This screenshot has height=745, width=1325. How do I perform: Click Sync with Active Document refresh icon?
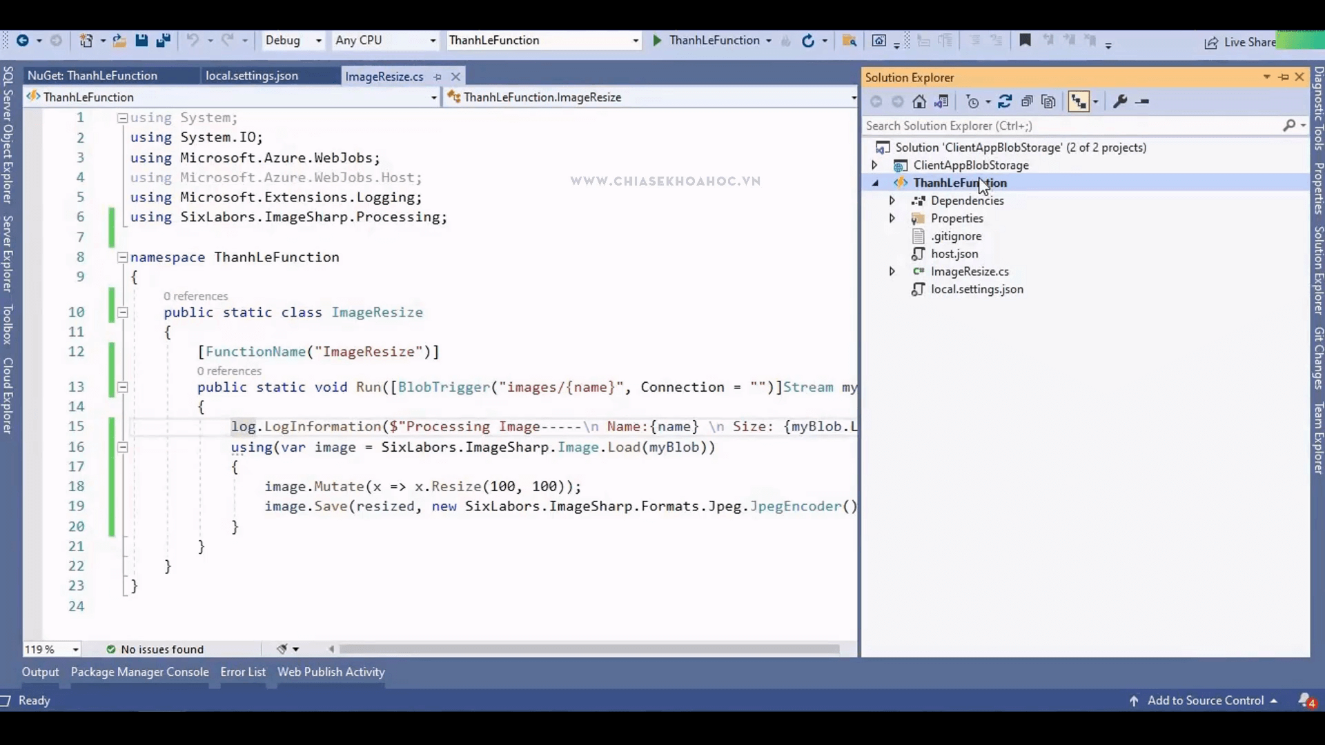pyautogui.click(x=1005, y=101)
